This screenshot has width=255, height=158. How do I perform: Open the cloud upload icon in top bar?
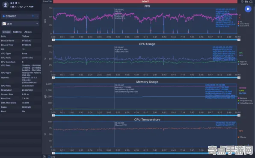[251, 2]
